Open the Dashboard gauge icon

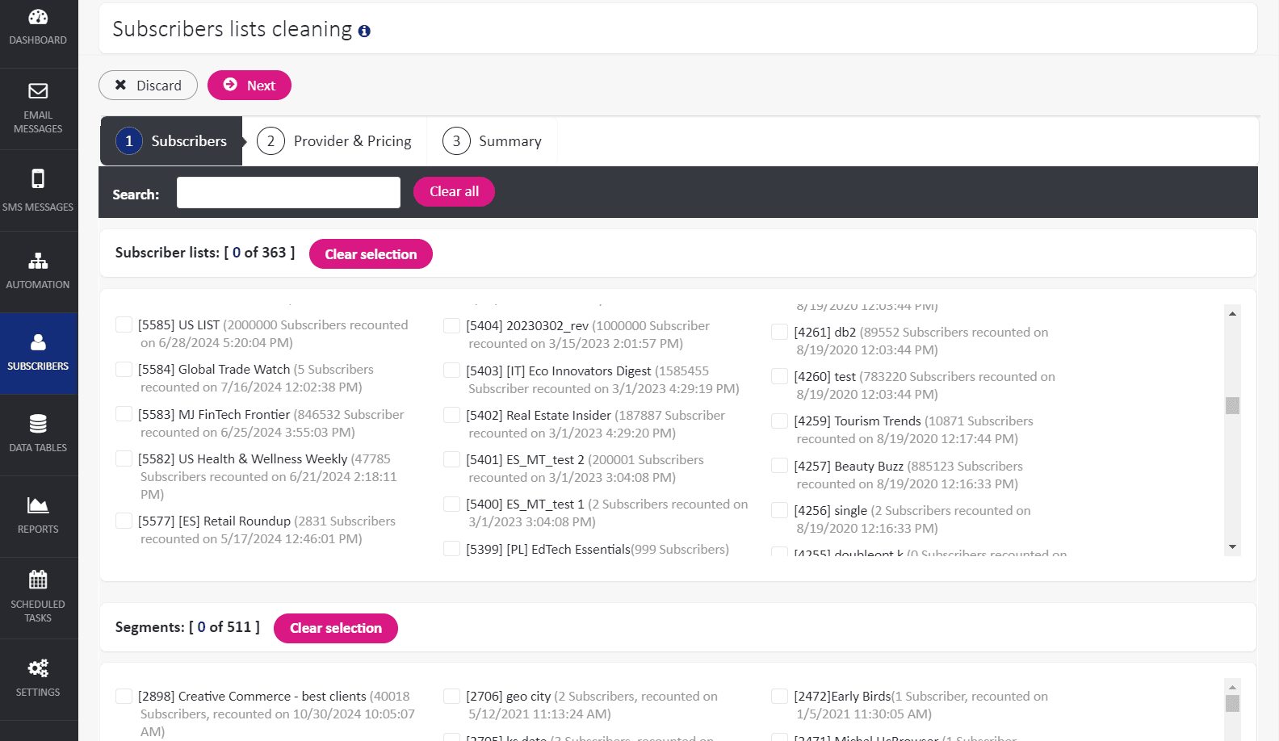pyautogui.click(x=38, y=17)
